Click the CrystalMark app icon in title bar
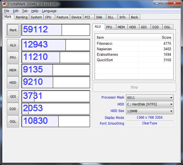The height and width of the screenshot is (165, 183). [4, 4]
